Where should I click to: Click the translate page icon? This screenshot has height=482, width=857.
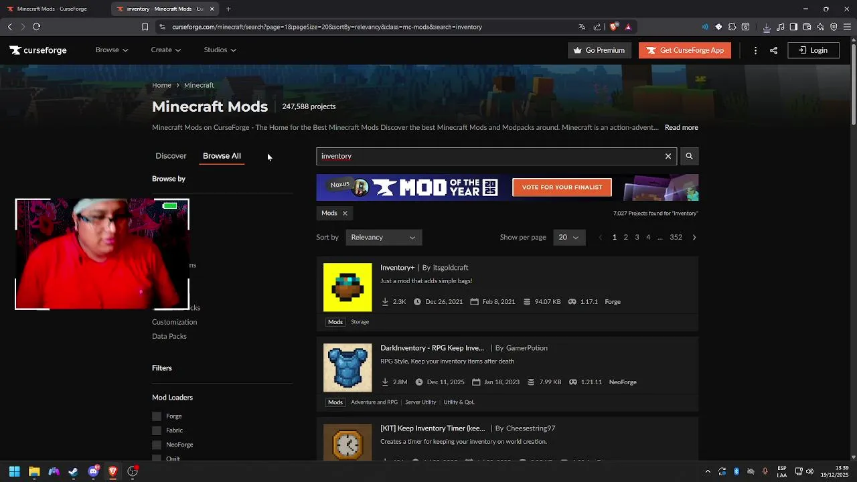click(582, 27)
